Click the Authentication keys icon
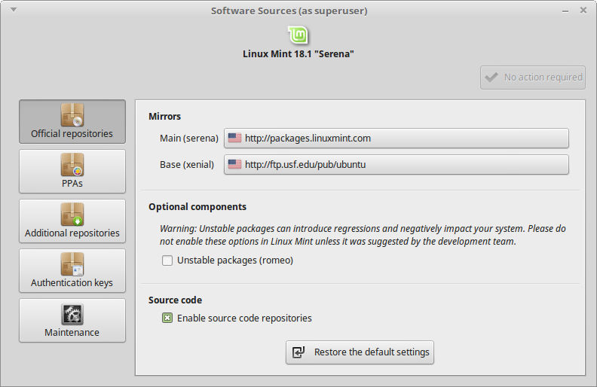Viewport: 597px width, 387px height. point(72,264)
